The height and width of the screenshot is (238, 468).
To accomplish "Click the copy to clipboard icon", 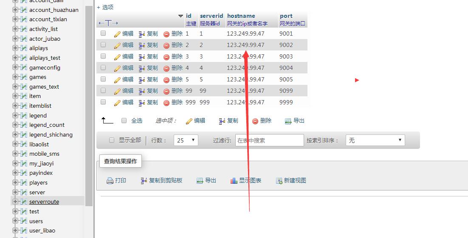I will pyautogui.click(x=144, y=181).
